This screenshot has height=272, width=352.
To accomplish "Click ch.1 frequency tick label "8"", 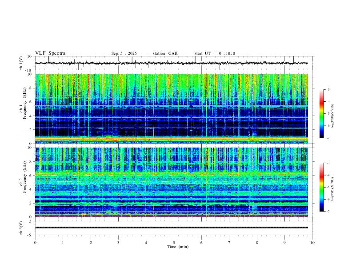I will pyautogui.click(x=31, y=88).
